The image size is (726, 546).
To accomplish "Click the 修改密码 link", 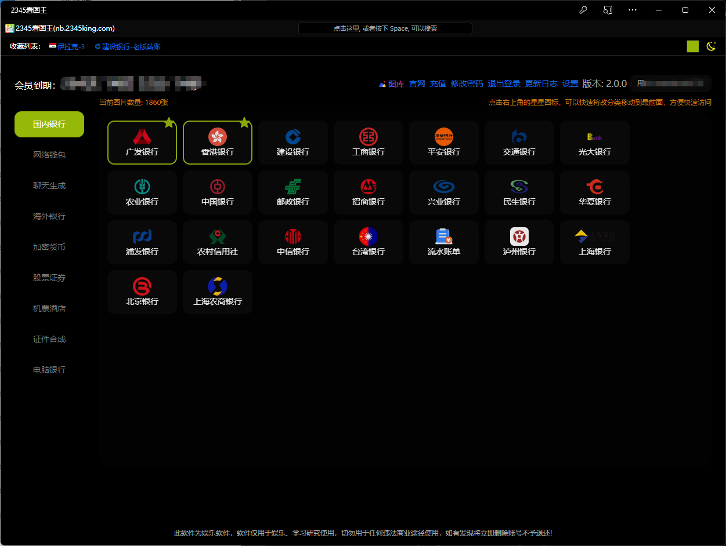I will [x=467, y=83].
